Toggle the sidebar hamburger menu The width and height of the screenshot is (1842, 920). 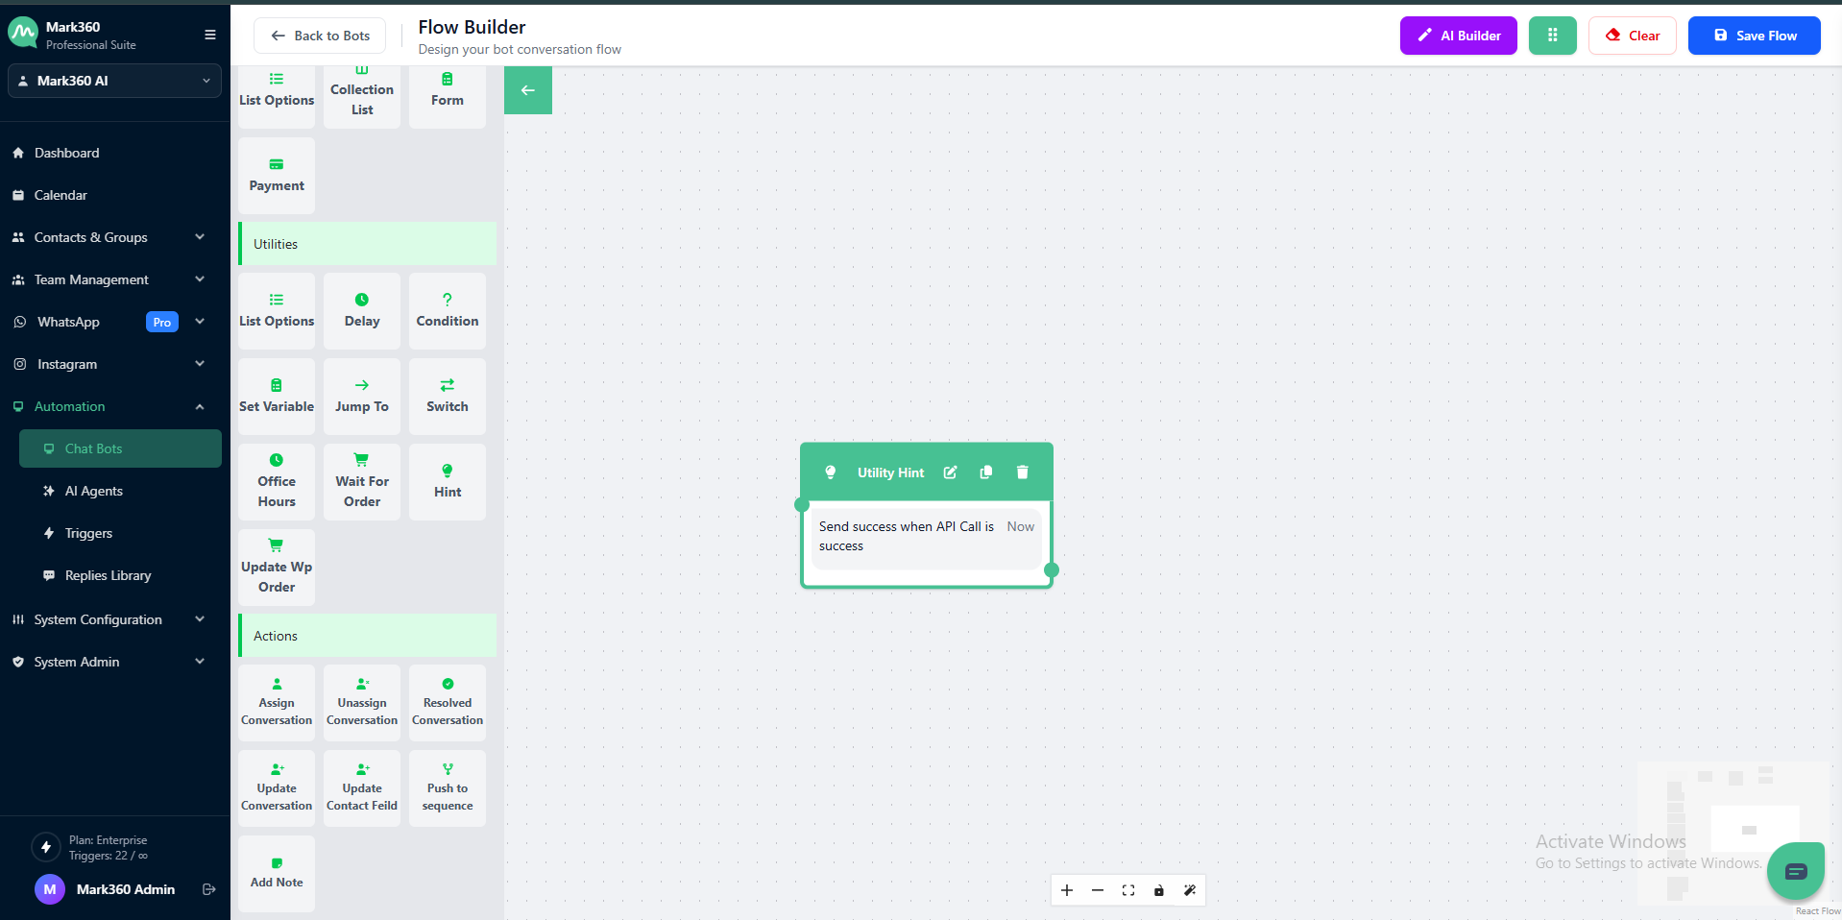click(209, 36)
